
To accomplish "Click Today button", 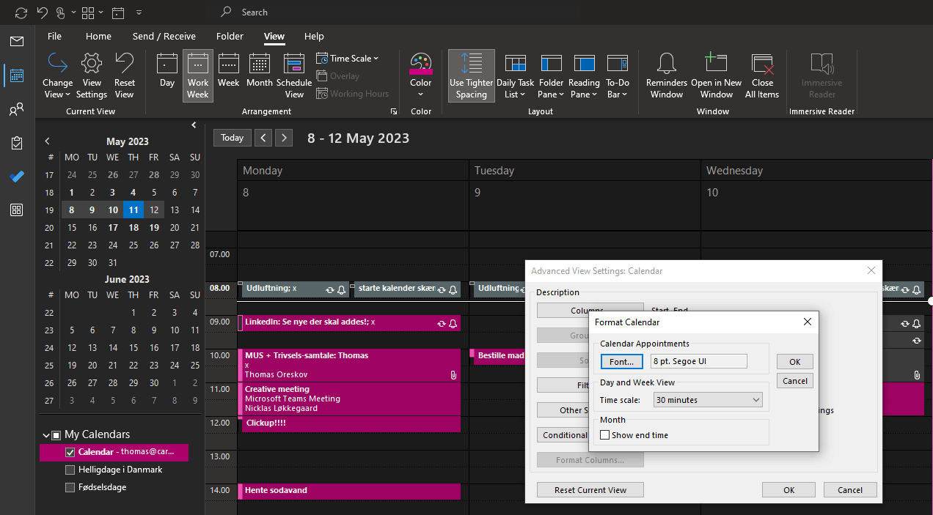I will coord(233,138).
